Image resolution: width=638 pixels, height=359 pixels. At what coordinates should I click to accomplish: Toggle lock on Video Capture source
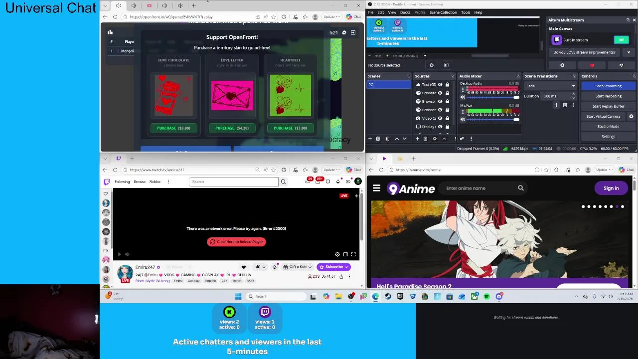pyautogui.click(x=447, y=118)
